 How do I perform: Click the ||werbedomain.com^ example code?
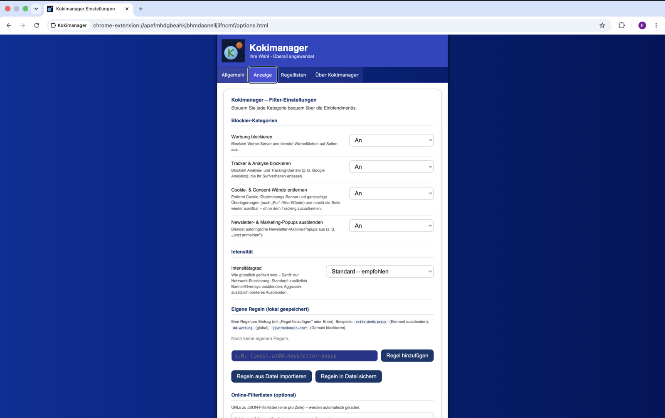point(290,328)
